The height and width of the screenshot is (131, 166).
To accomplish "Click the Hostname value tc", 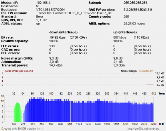I will [38, 6].
